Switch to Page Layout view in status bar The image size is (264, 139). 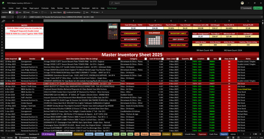pyautogui.click(x=233, y=138)
